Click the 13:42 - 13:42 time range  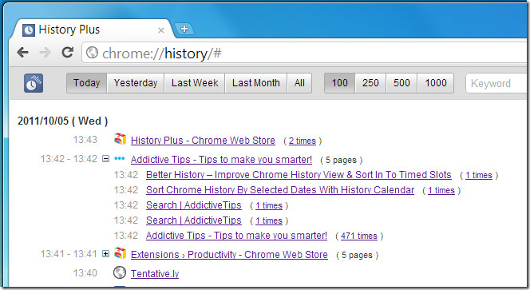tap(69, 159)
